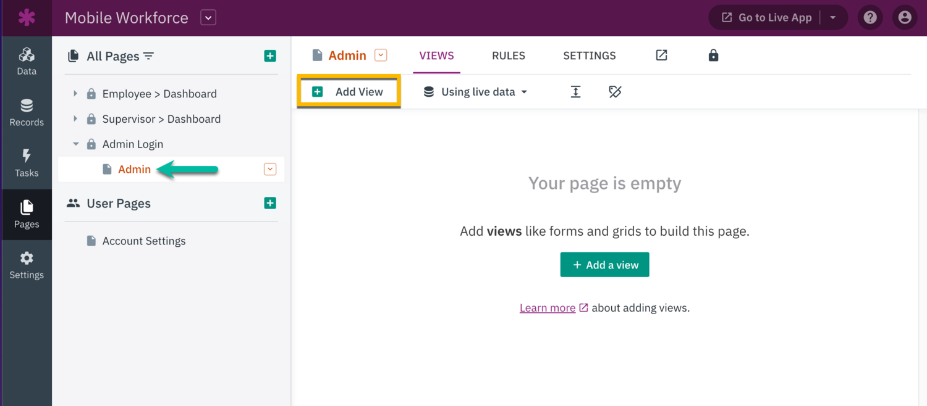Open the SETTINGS tab for the Admin page
Image resolution: width=927 pixels, height=406 pixels.
click(x=589, y=56)
